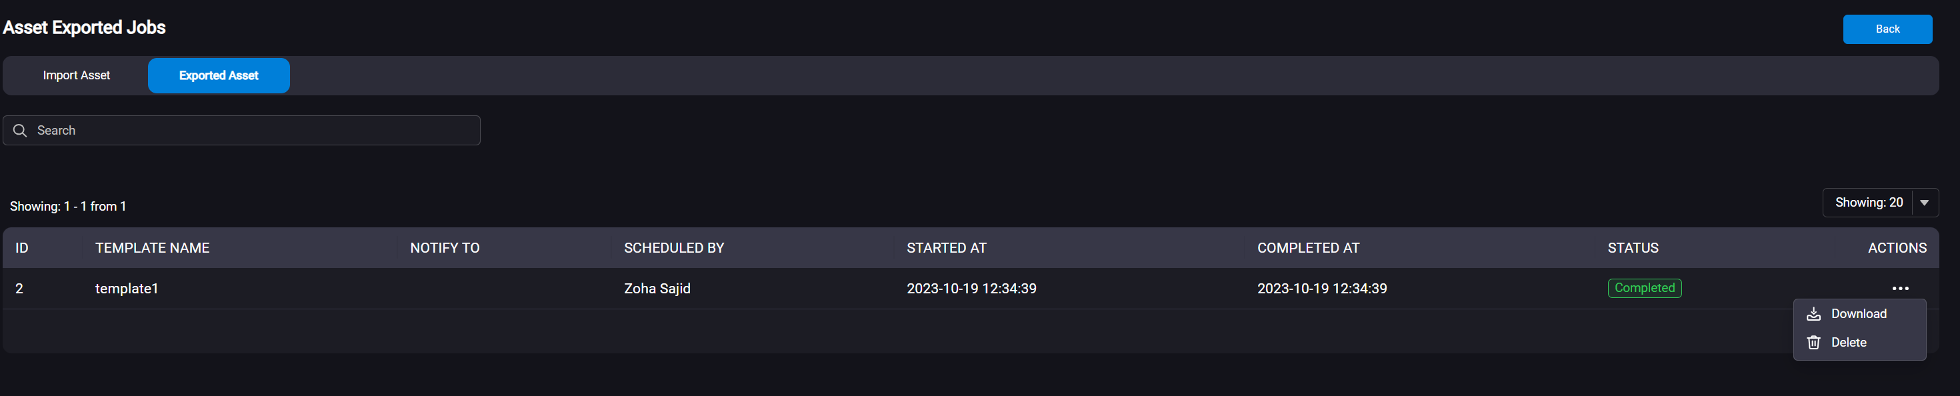Sort by the ID column header
The image size is (1960, 396).
22,248
